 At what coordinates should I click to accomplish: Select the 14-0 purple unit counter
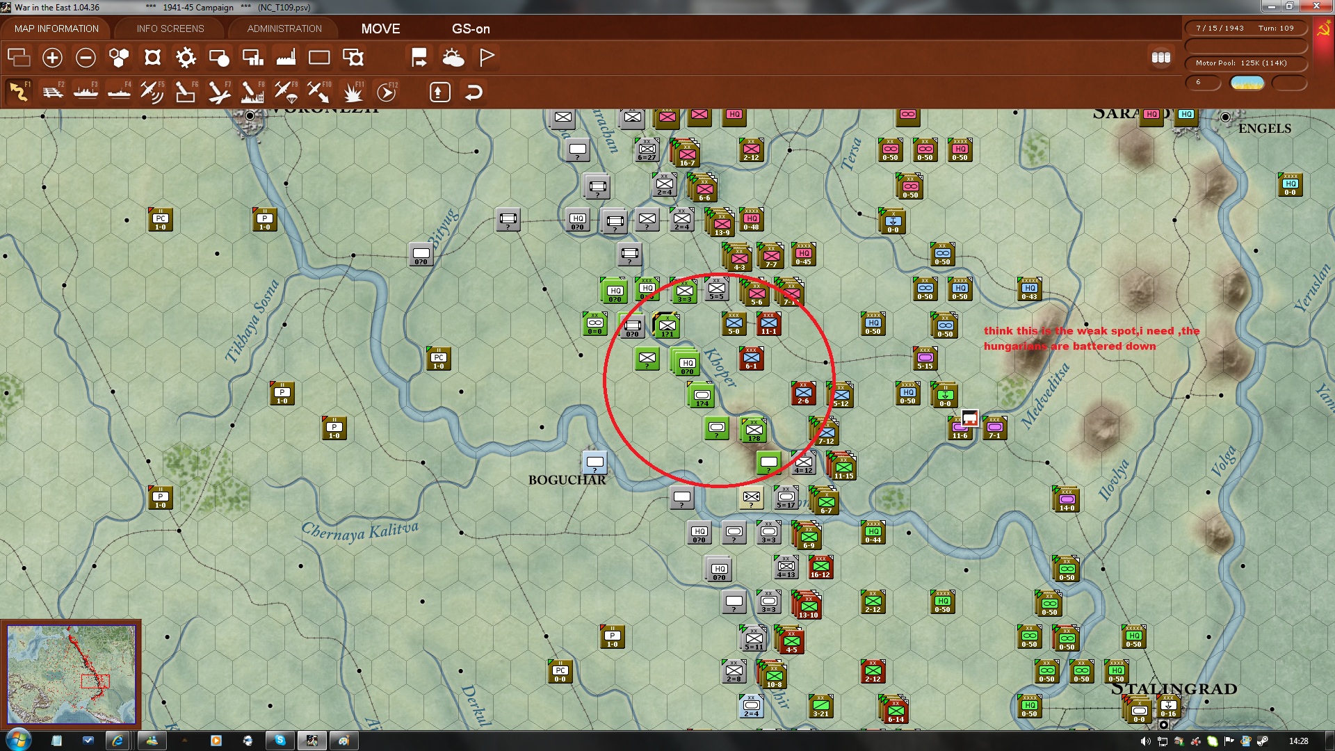pyautogui.click(x=1067, y=499)
